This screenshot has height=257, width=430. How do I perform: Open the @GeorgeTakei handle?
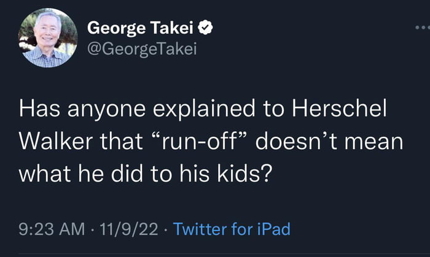142,49
